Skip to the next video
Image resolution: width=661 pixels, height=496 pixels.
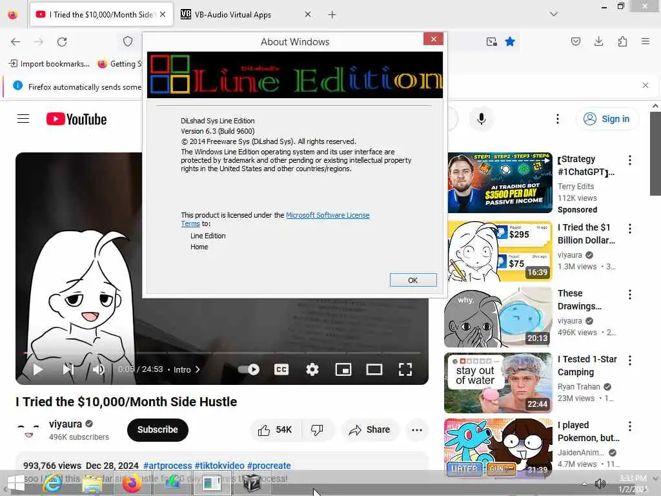(x=68, y=369)
